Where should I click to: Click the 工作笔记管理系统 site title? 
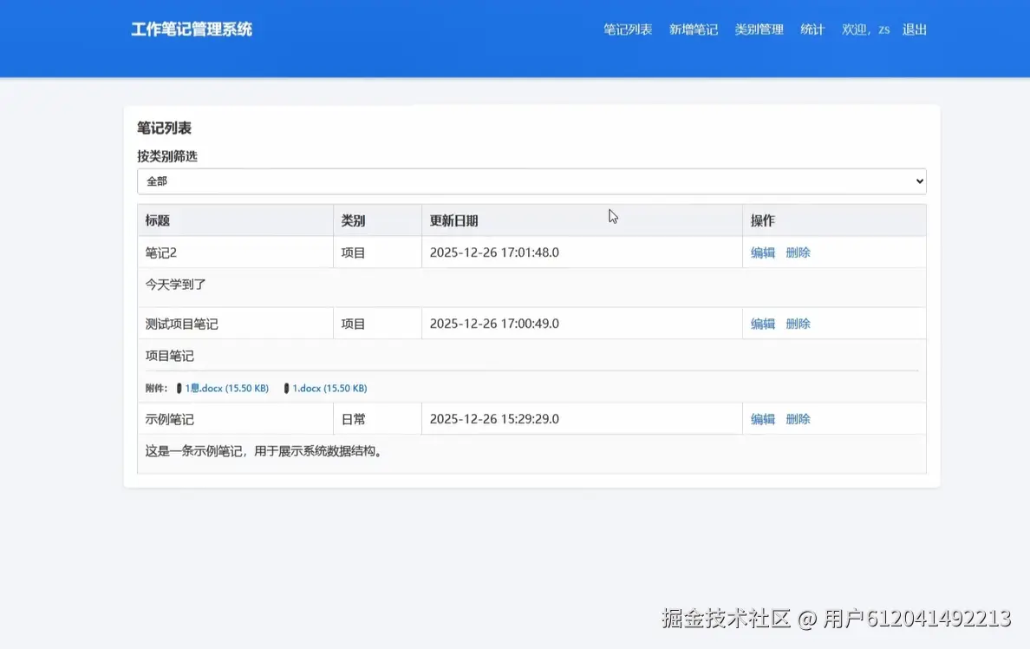pyautogui.click(x=191, y=29)
